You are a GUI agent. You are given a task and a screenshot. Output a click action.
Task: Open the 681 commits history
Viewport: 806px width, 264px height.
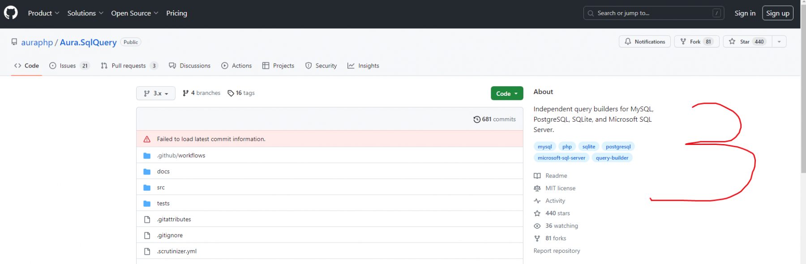tap(494, 119)
